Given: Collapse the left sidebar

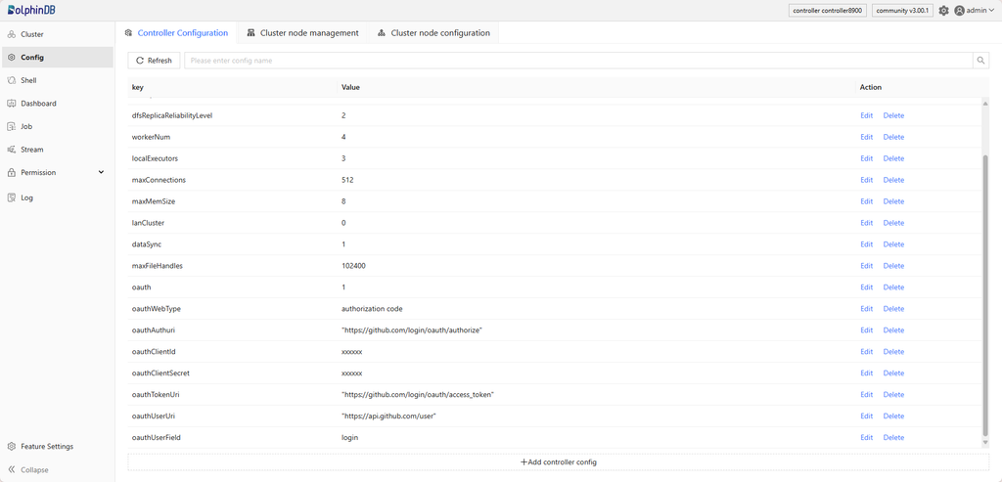Looking at the screenshot, I should pos(28,470).
